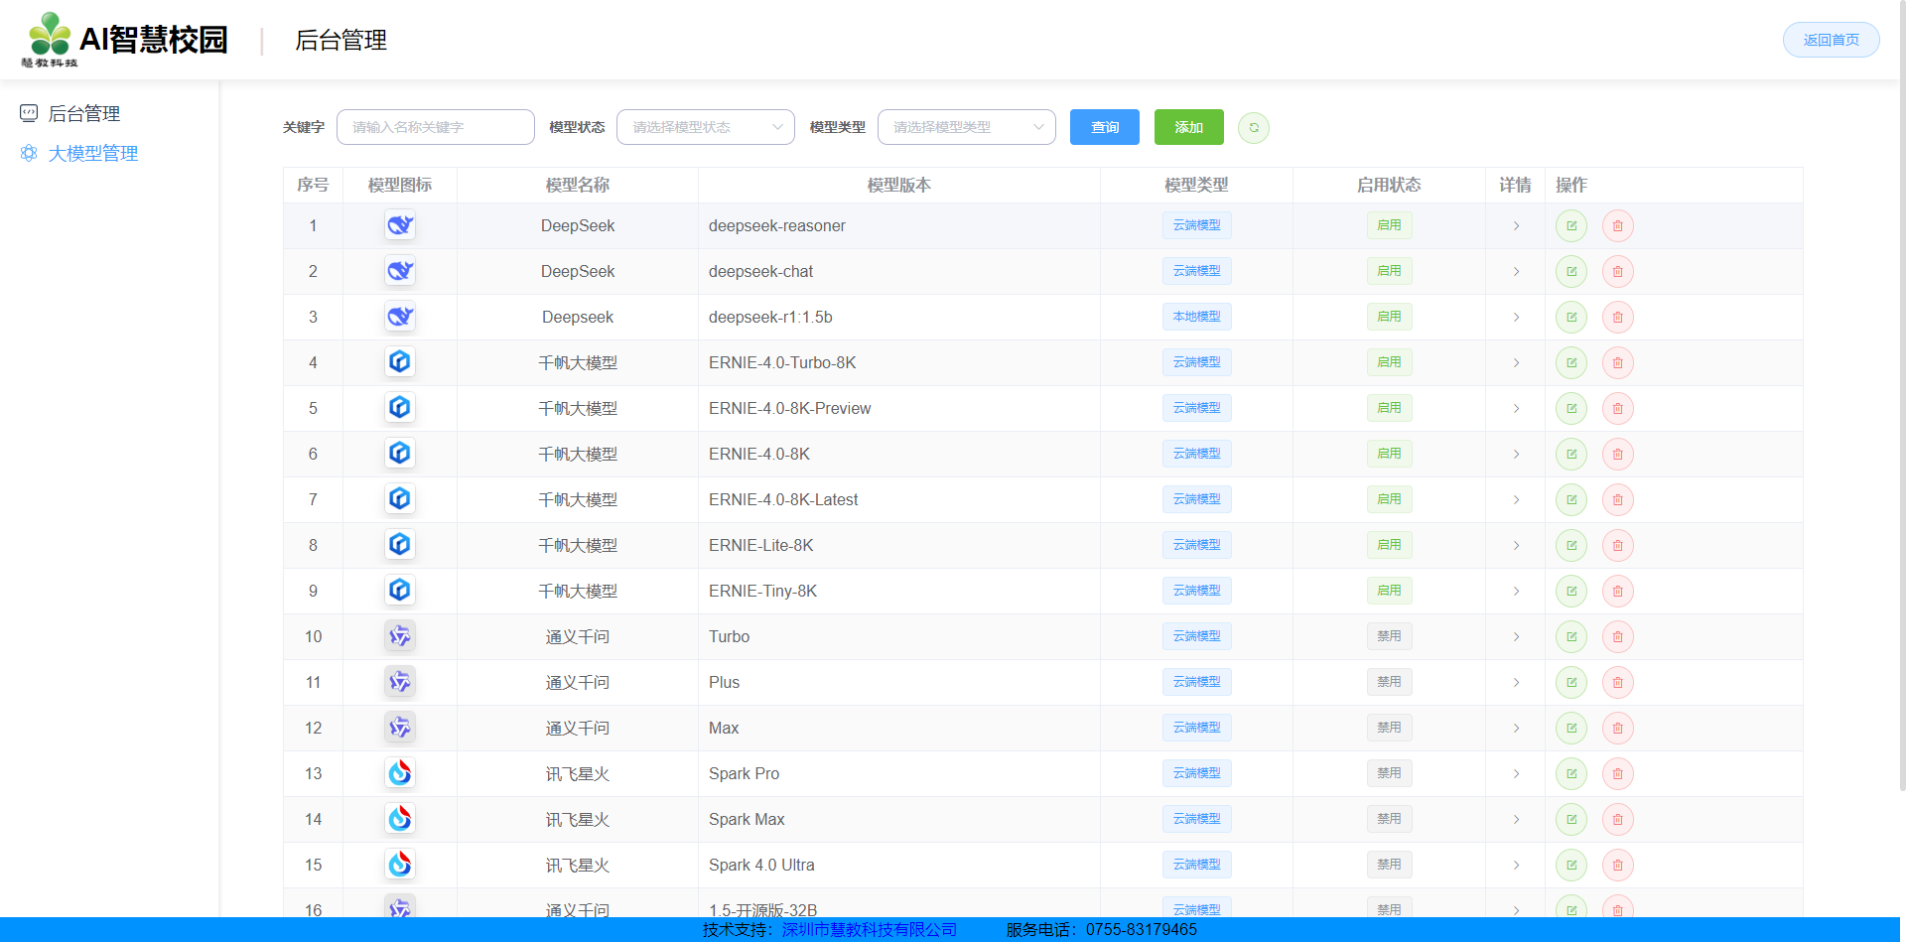Delete the Spark Max model
Screen dimensions: 1906x942
pyautogui.click(x=1618, y=819)
